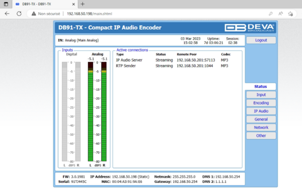The width and height of the screenshot is (302, 193).
Task: Open the tab actions menu icon
Action: tap(6, 4)
